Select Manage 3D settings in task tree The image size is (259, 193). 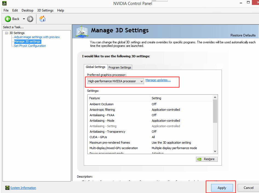click(x=27, y=41)
